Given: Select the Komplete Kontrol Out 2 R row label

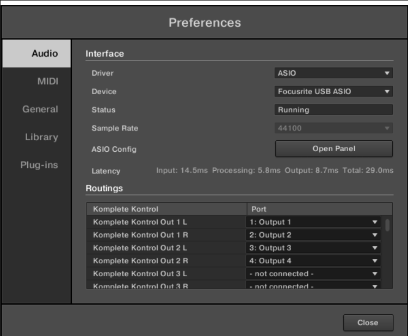Looking at the screenshot, I should tap(140, 261).
